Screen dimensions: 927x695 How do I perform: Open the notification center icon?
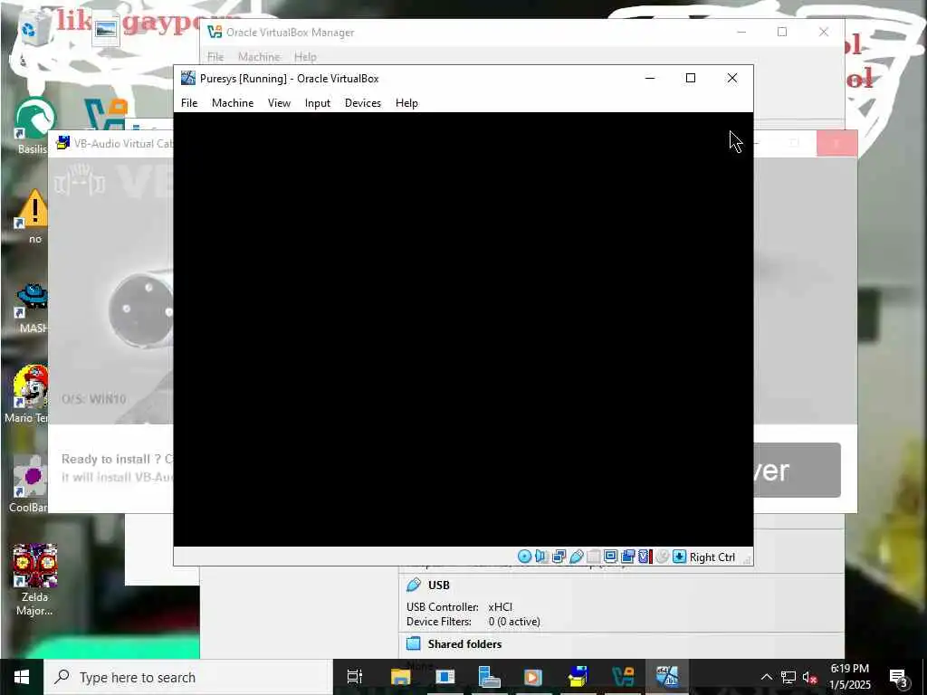[898, 677]
